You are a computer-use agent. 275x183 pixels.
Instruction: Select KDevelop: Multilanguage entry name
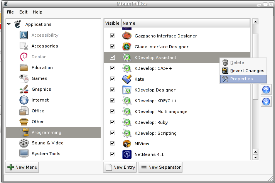(x=161, y=112)
